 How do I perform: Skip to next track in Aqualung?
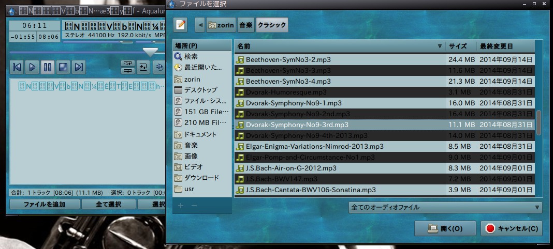pos(79,67)
